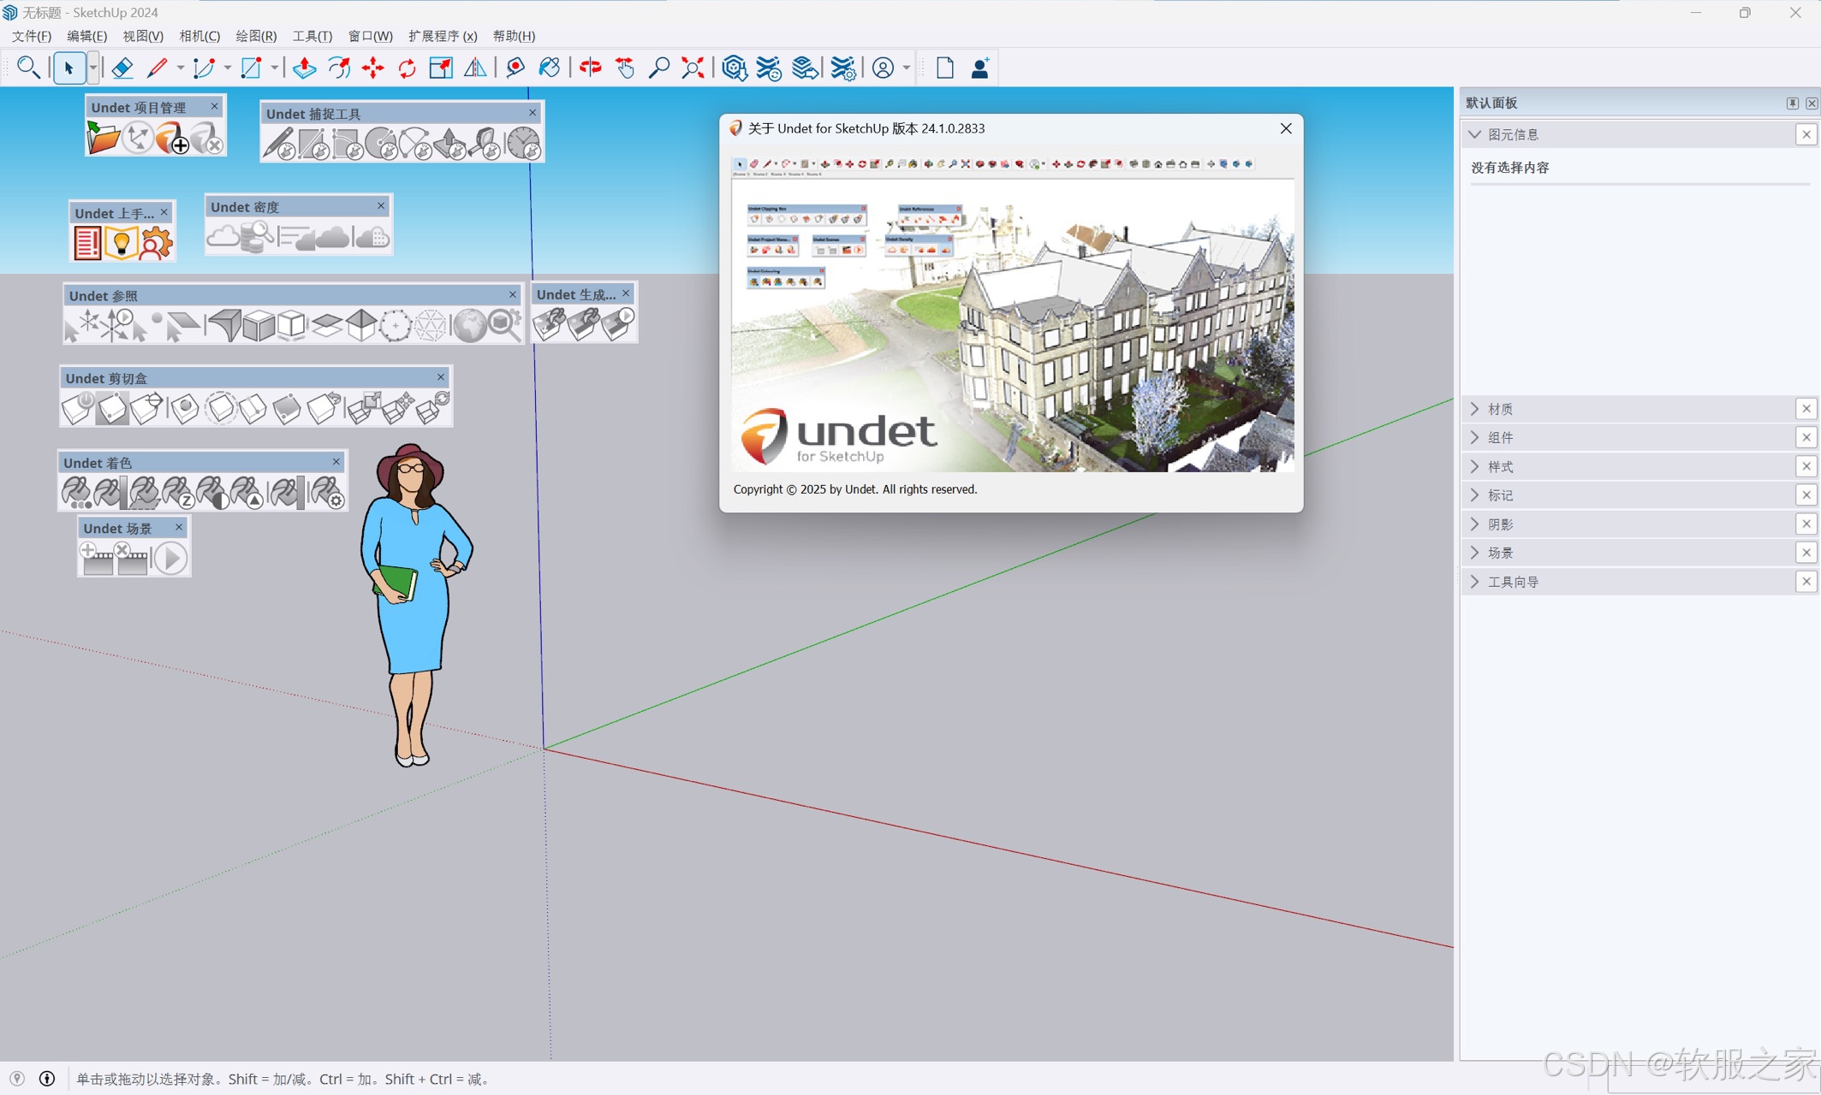This screenshot has height=1095, width=1821.
Task: Click the geolocation icon in status bar
Action: pos(17,1079)
